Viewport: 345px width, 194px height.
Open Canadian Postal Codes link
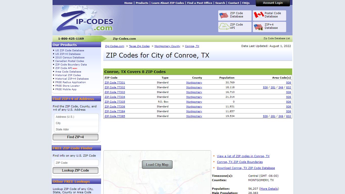(x=70, y=61)
